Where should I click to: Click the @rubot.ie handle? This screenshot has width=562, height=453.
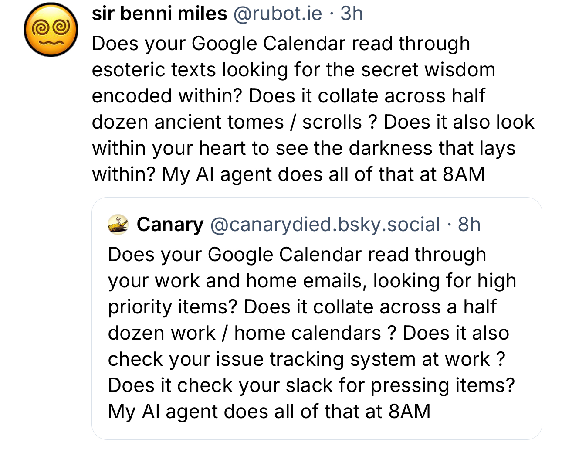(x=278, y=14)
